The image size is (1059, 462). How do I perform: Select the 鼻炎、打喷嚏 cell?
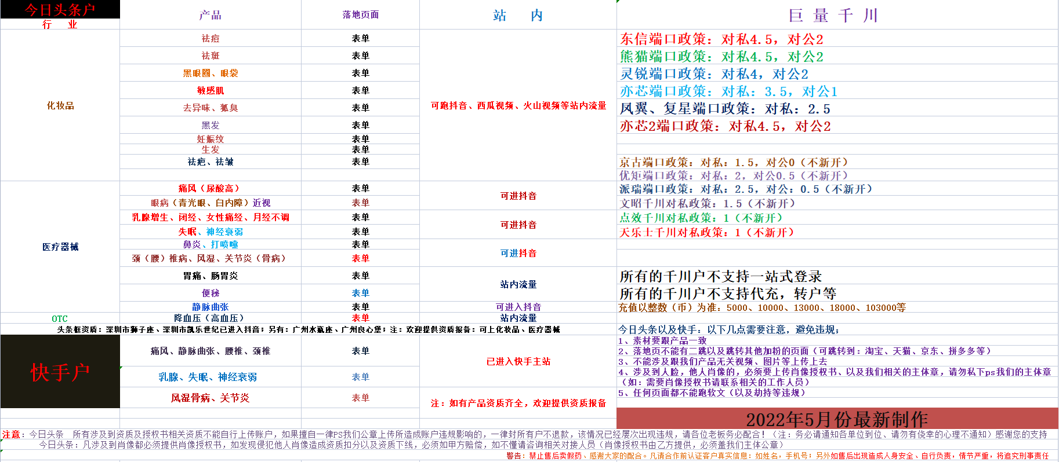[x=211, y=244]
